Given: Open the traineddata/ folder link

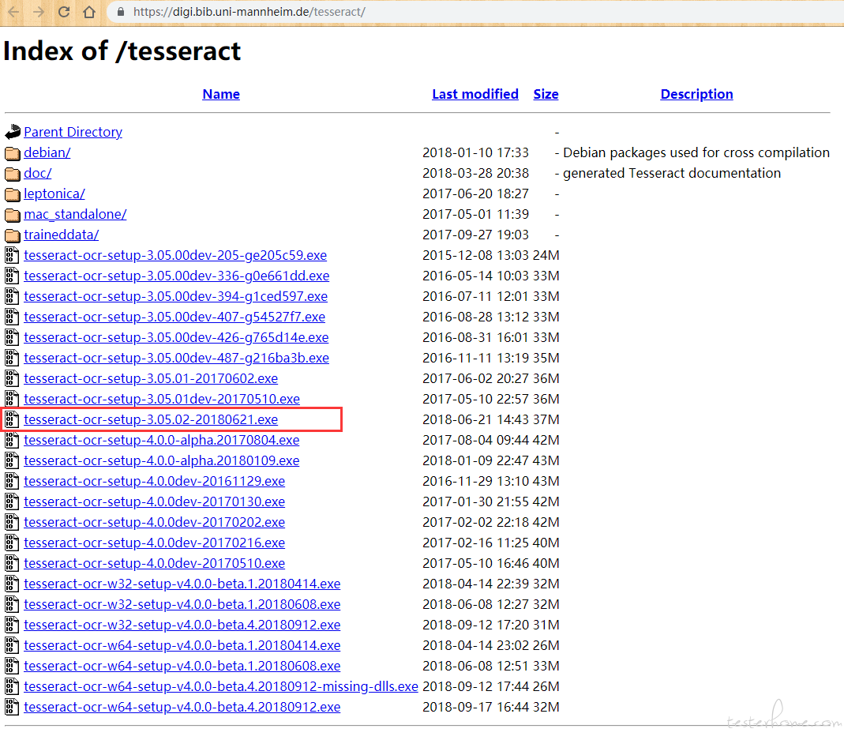Looking at the screenshot, I should [x=62, y=235].
